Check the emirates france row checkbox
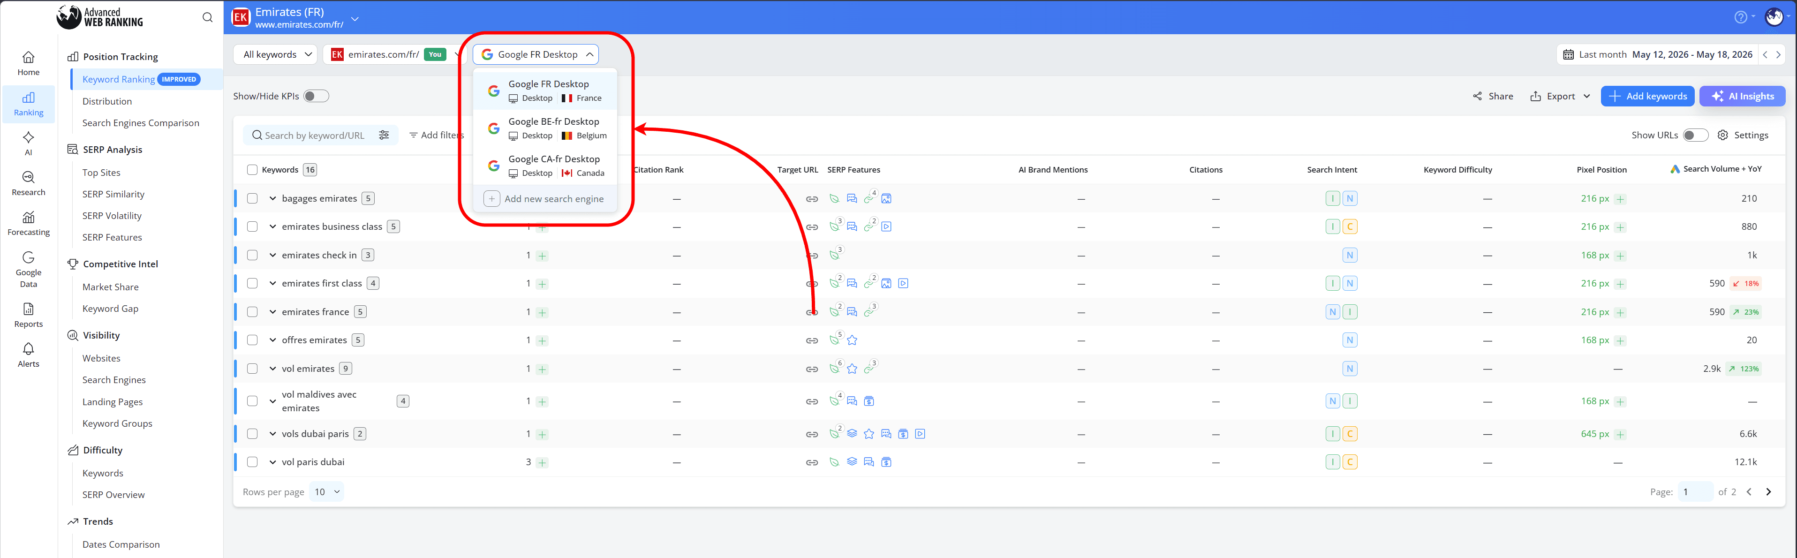 (x=253, y=312)
